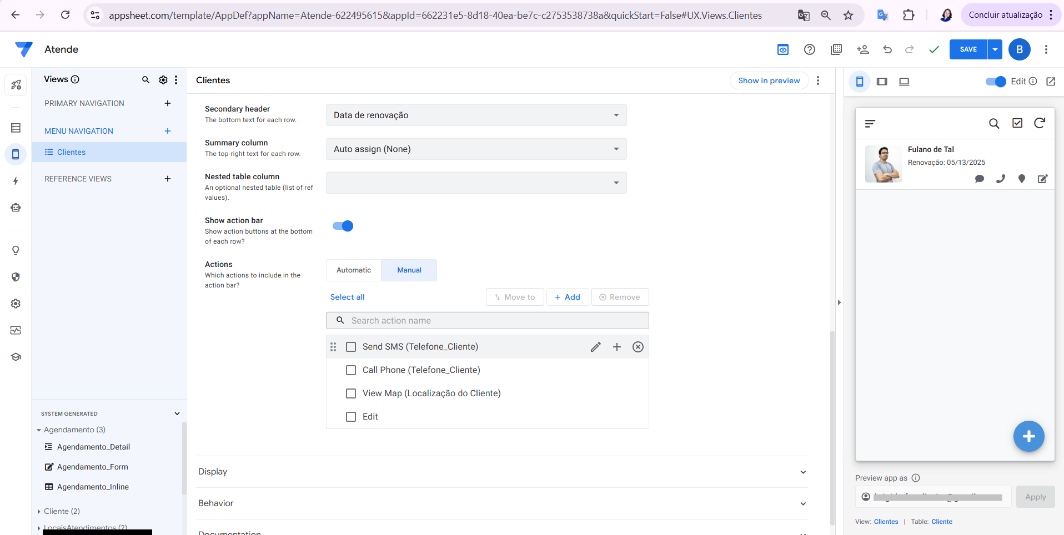Click the edit pencil for Send SMS action
Screen dimensions: 1064x535
click(595, 347)
